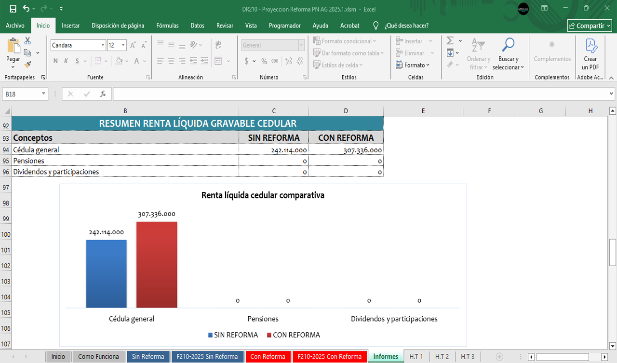Click the insert function fx icon
Viewport: 617px width, 363px height.
coord(103,94)
